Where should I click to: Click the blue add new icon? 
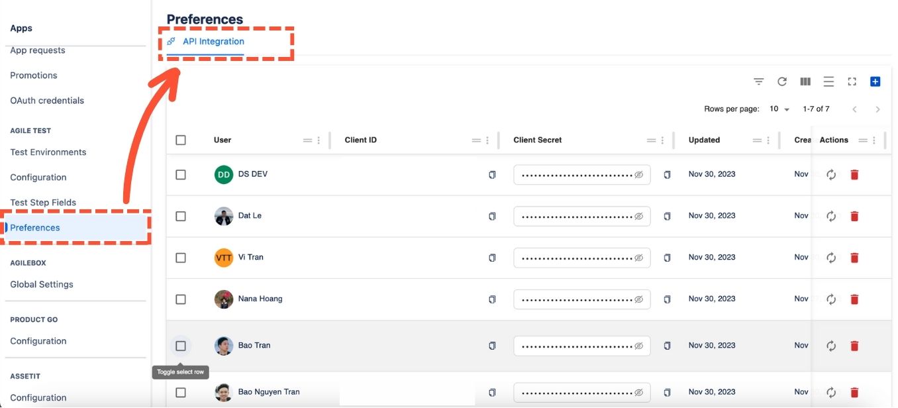tap(875, 81)
